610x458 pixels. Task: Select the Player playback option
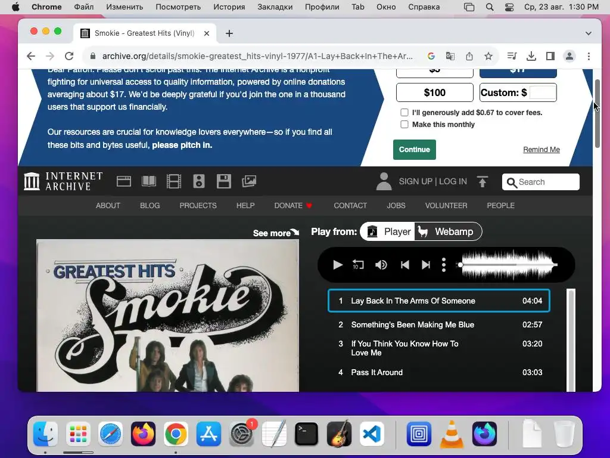[388, 232]
